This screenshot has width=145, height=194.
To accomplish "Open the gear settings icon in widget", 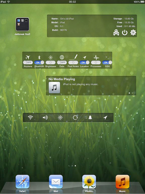I will click(133, 33).
